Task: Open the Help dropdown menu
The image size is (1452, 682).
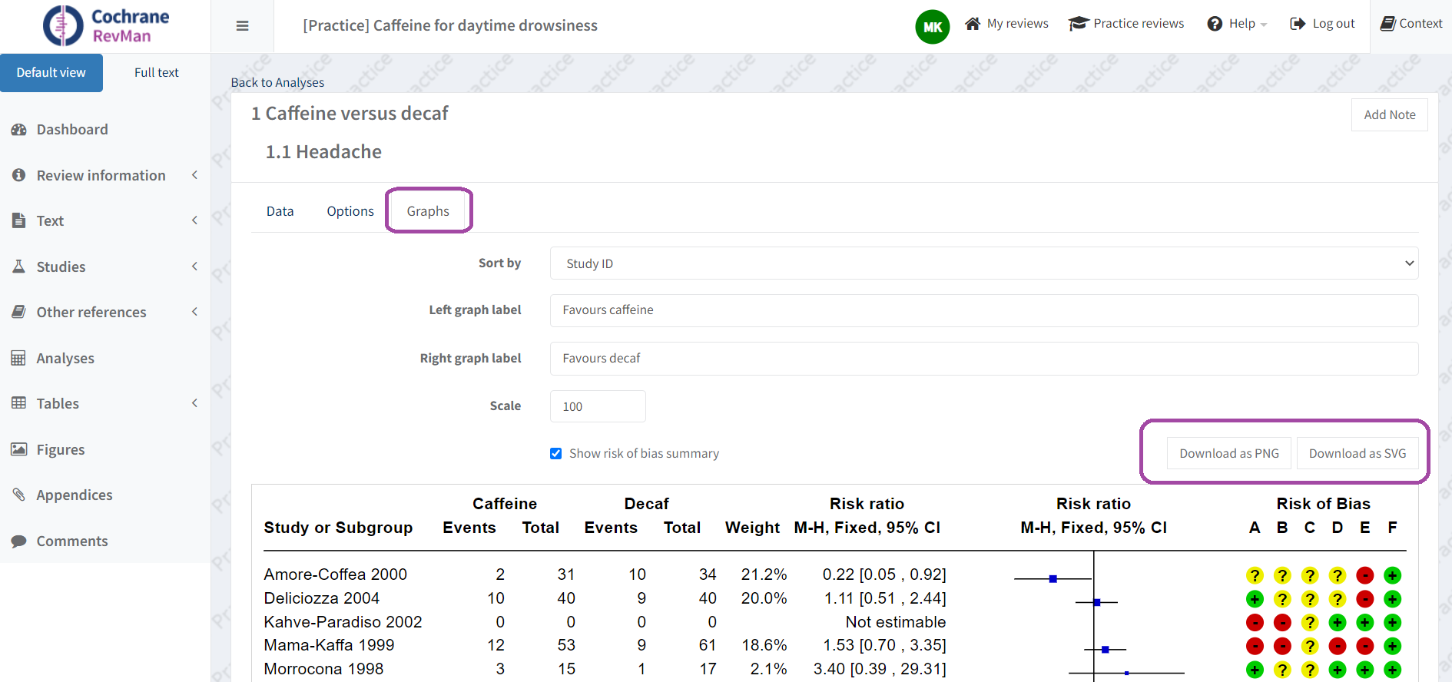Action: click(x=1237, y=24)
